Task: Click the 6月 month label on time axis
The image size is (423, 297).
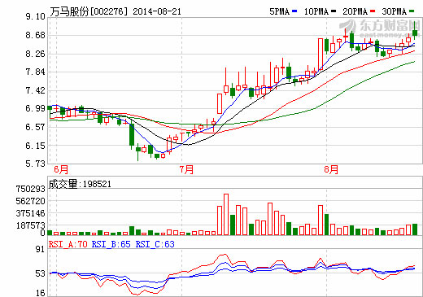Action: coord(61,170)
